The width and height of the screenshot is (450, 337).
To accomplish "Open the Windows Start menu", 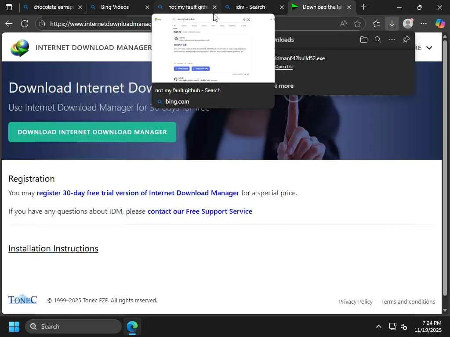I will [14, 326].
